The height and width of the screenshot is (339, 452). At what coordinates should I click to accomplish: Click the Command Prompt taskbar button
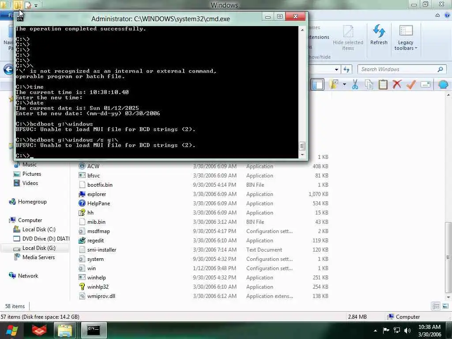point(94,330)
